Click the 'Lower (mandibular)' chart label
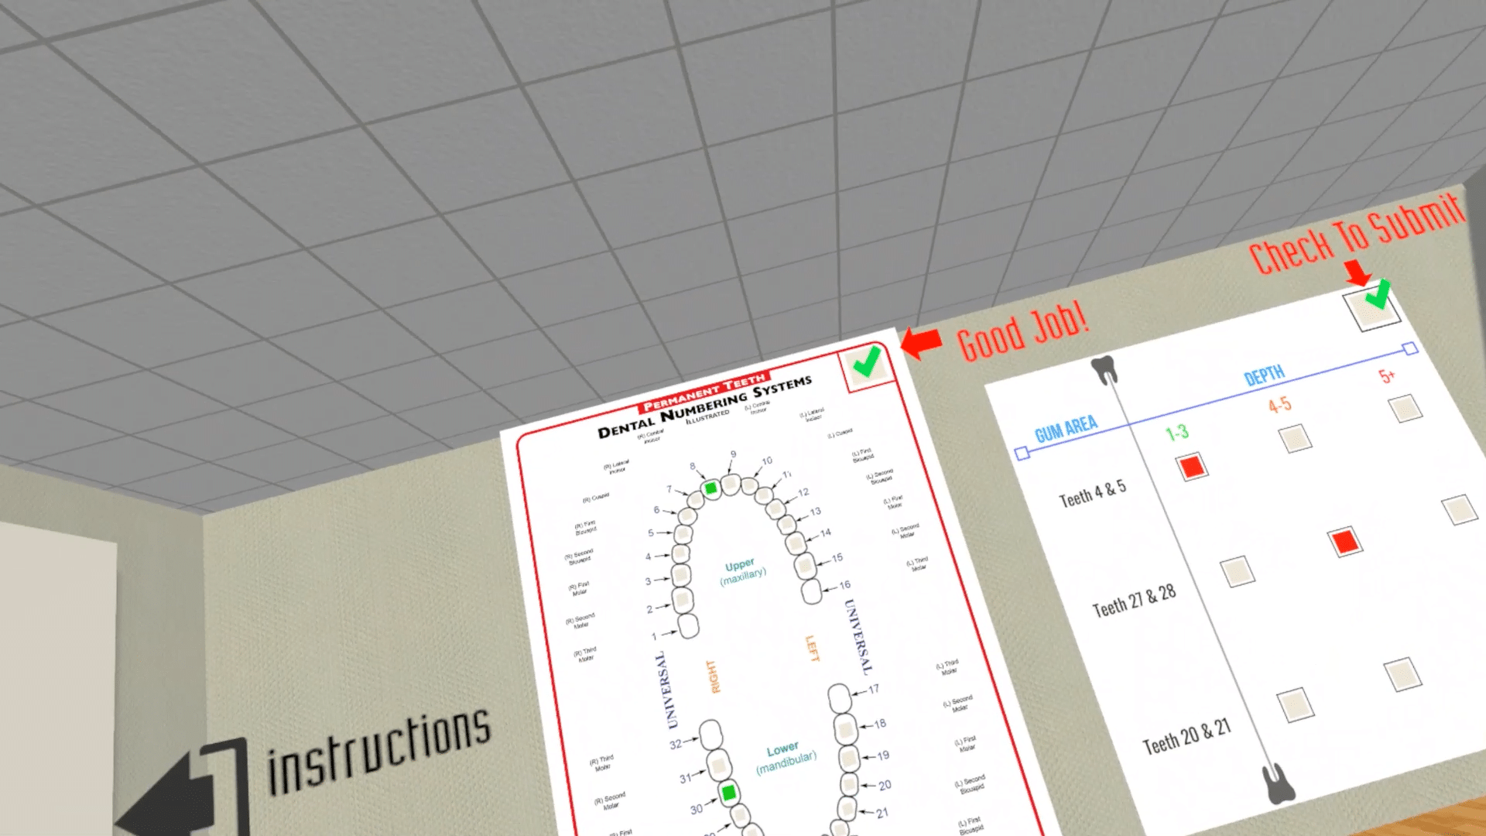 tap(785, 758)
